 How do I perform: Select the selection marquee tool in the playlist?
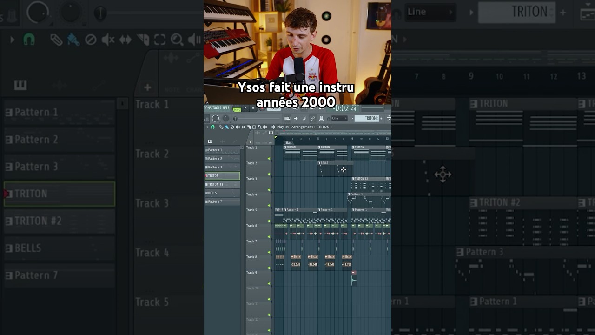(254, 127)
